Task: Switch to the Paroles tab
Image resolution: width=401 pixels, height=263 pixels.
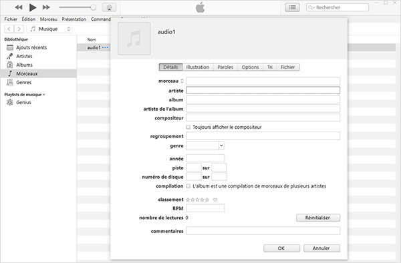Action: tap(225, 67)
